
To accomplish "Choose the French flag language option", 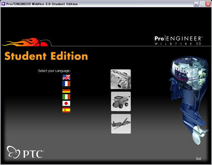I will pyautogui.click(x=66, y=84).
